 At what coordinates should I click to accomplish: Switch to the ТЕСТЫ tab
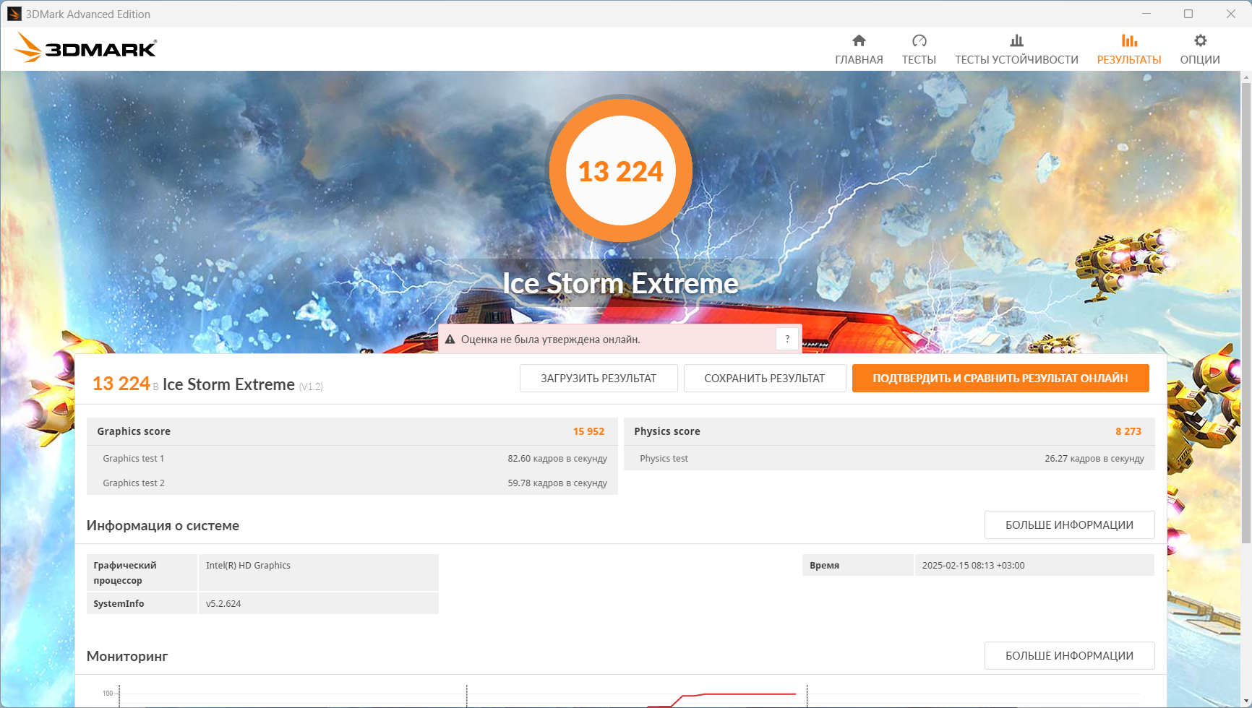tap(919, 60)
